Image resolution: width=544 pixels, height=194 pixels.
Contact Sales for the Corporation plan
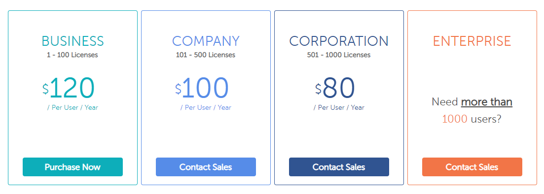(x=339, y=167)
